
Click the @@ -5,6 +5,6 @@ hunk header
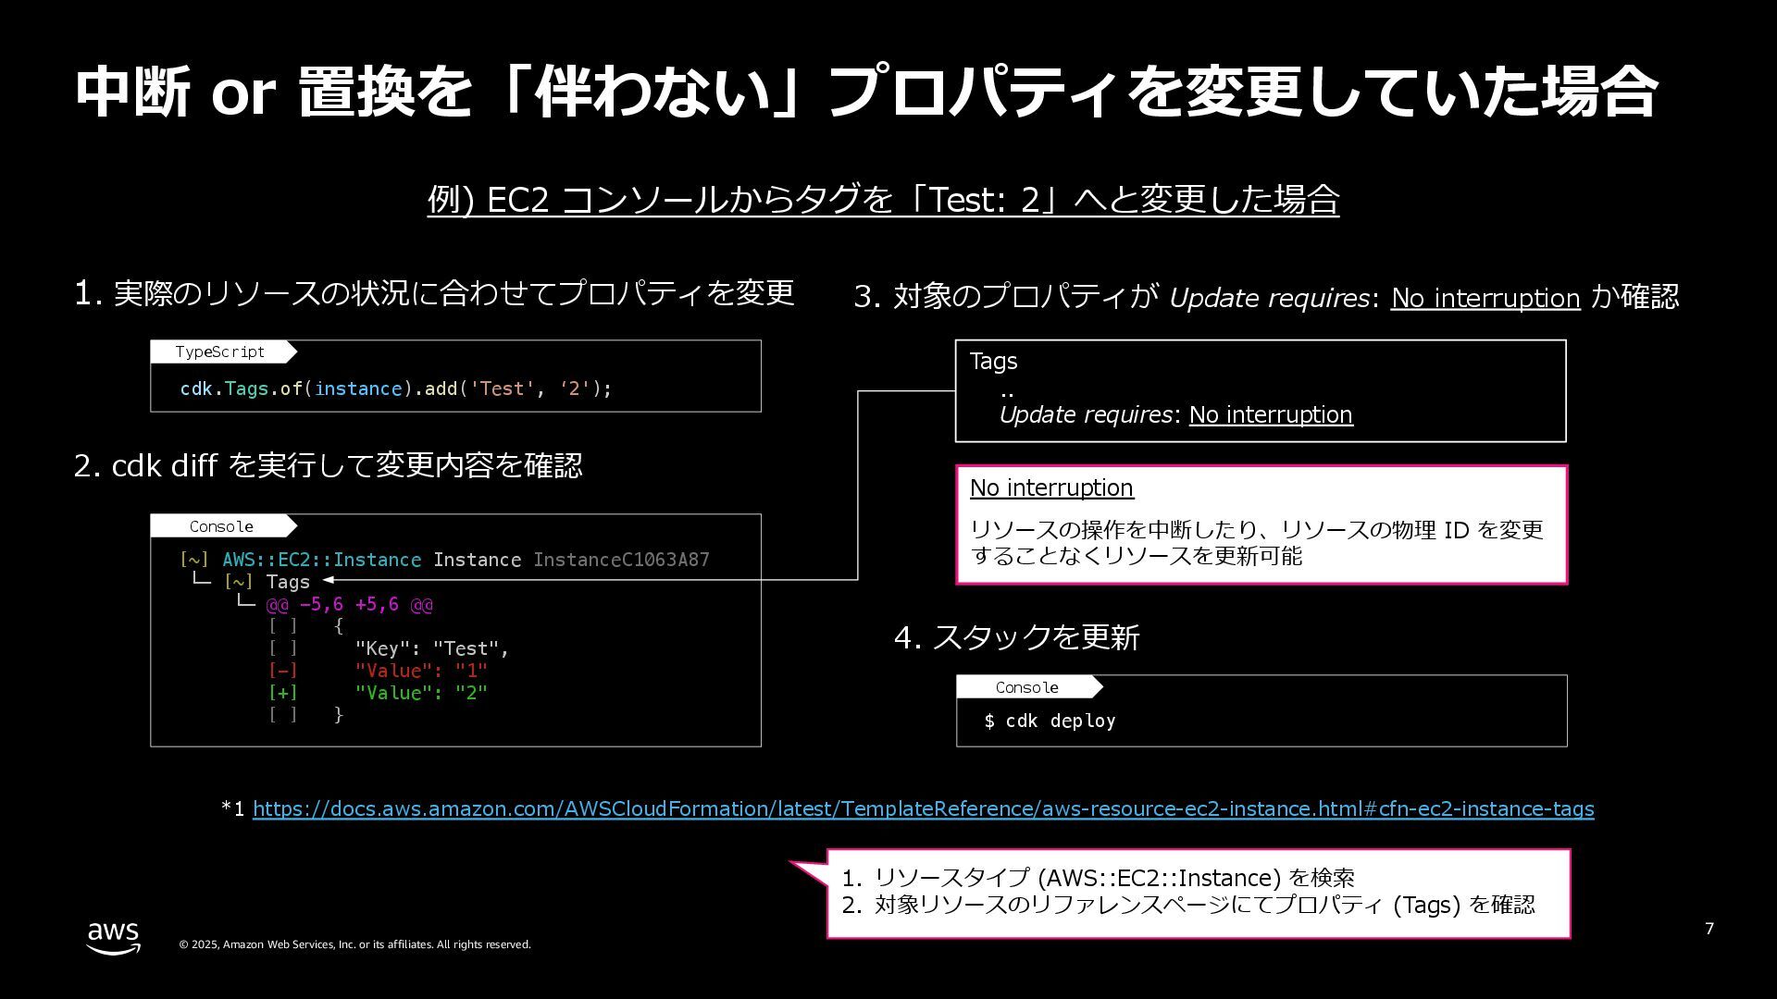tap(350, 604)
